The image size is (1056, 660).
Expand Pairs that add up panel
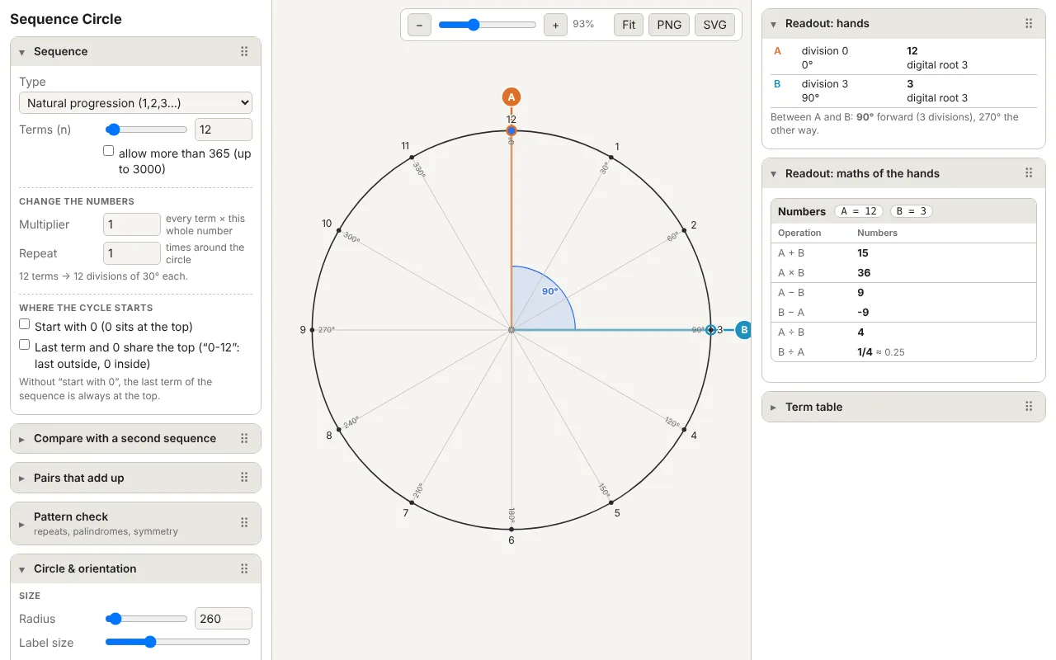[x=22, y=478]
